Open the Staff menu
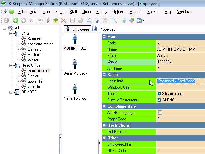 click(73, 12)
